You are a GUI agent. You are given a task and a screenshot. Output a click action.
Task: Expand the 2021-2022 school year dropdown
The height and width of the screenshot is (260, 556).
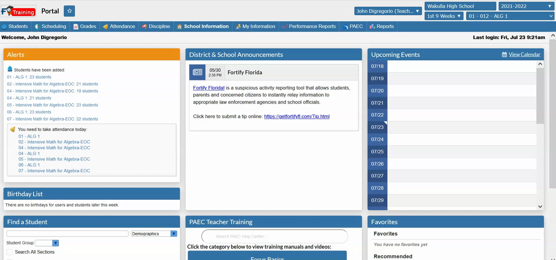click(x=526, y=6)
